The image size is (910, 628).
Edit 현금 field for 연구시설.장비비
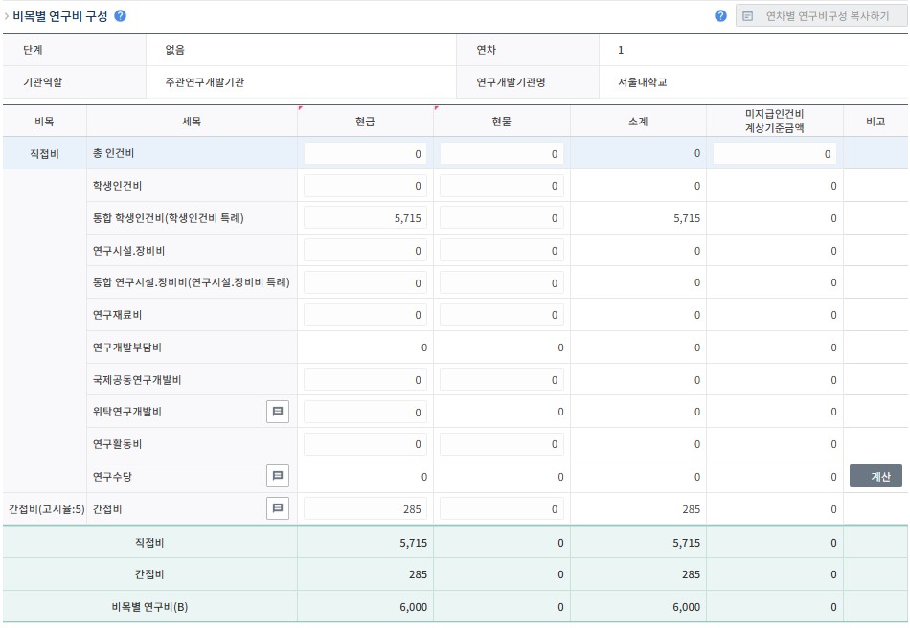coord(365,251)
